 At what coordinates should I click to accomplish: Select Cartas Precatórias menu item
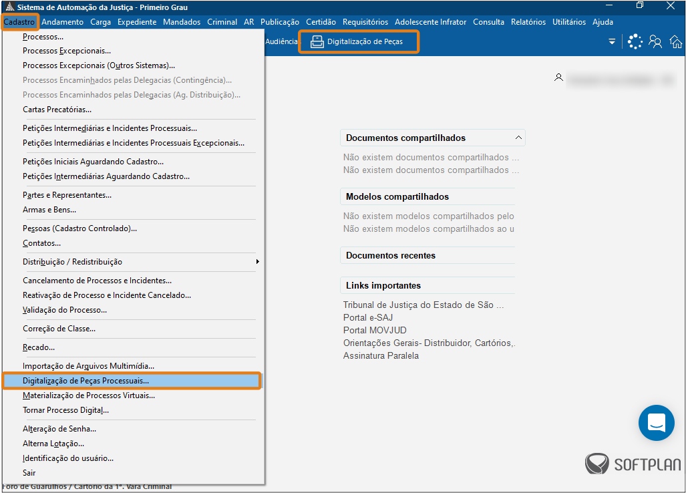tap(57, 110)
